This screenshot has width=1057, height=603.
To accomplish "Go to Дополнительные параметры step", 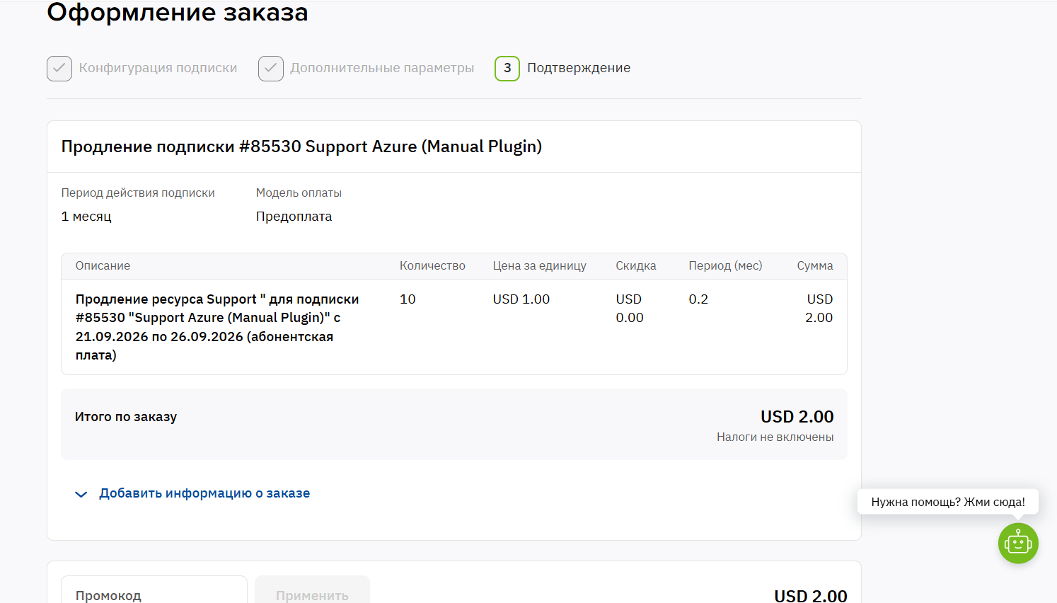I will [x=382, y=68].
